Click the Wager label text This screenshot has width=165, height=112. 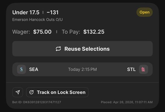[x=21, y=32]
